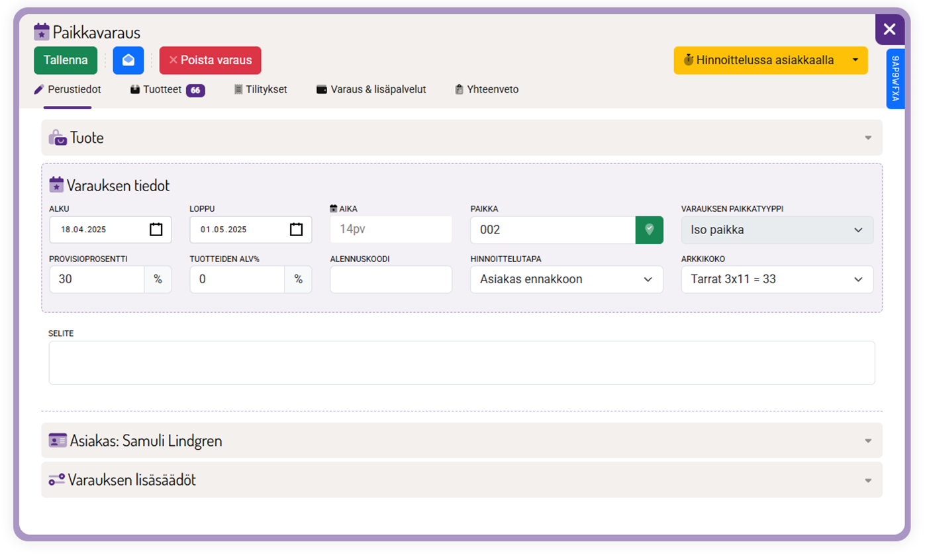Screen dimensions: 927x559
Task: Expand the Varauksen lisäsäädöt section
Action: pyautogui.click(x=462, y=480)
